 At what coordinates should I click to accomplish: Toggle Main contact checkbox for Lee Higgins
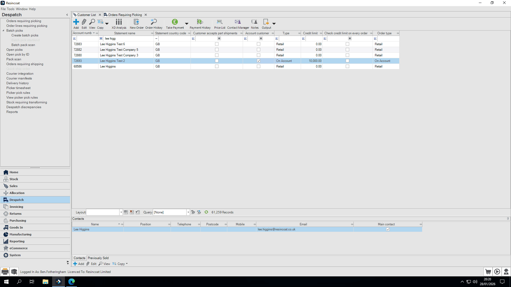click(x=388, y=229)
